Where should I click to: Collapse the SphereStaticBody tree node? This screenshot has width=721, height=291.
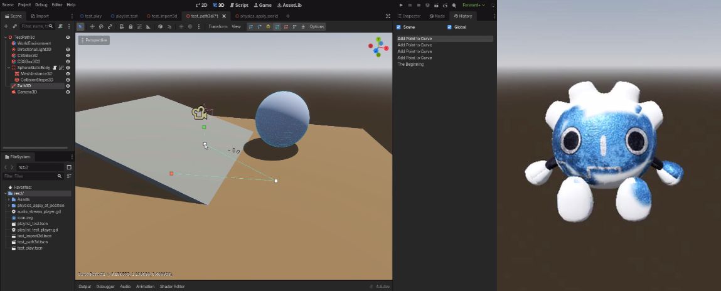9,68
